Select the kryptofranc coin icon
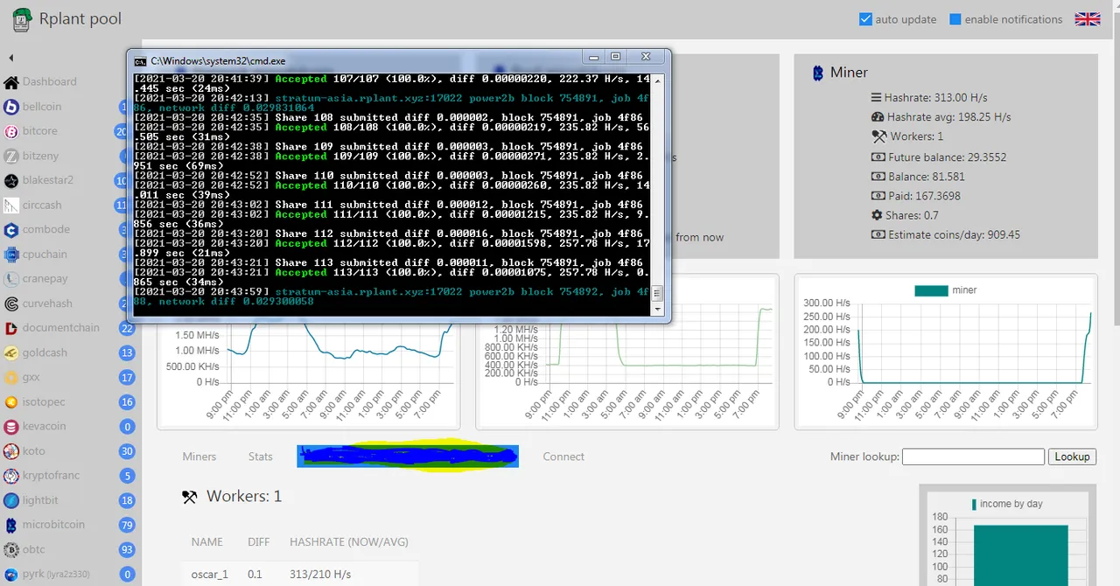Screen dimensions: 1120x586 (11, 477)
